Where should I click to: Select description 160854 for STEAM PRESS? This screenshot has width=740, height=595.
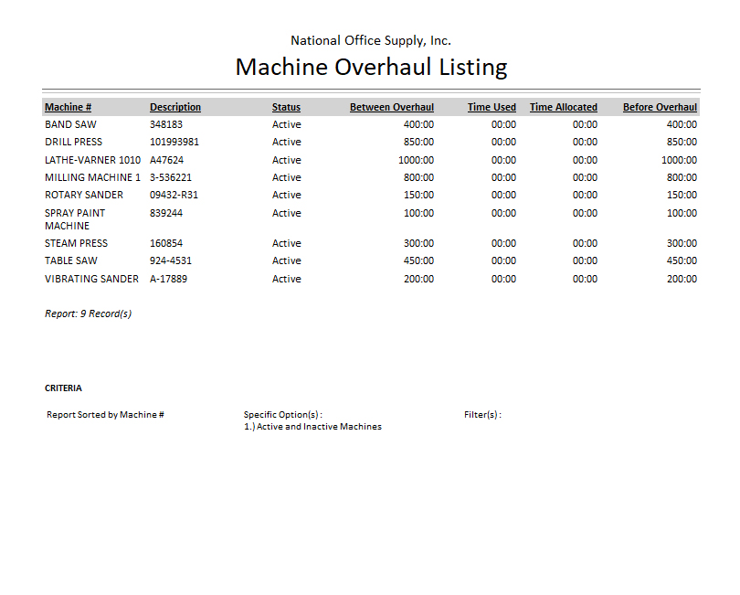click(x=167, y=243)
